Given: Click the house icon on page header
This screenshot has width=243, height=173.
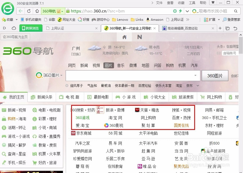Looking at the screenshot, I should tap(124, 37).
